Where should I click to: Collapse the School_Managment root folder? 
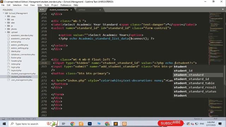pyautogui.click(x=4, y=13)
